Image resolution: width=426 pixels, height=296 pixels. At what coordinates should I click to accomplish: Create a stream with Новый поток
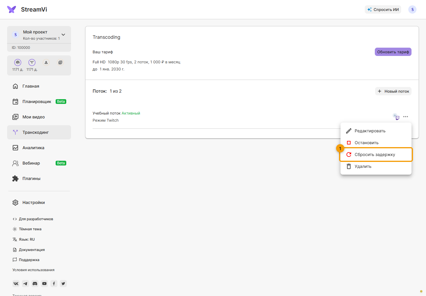(x=393, y=91)
